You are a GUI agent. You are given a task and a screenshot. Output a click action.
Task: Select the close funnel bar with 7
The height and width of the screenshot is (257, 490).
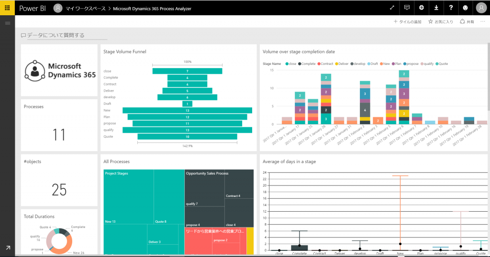click(x=187, y=71)
